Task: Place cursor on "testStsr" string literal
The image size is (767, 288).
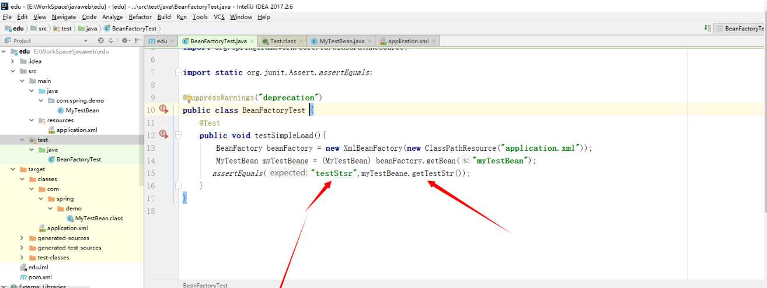Action: pos(333,174)
